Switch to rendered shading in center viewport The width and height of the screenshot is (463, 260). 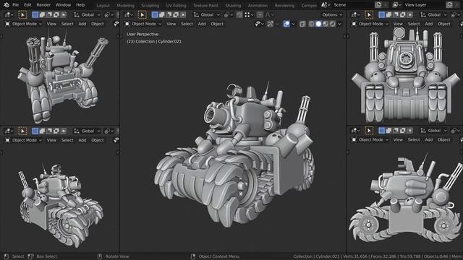tap(333, 24)
